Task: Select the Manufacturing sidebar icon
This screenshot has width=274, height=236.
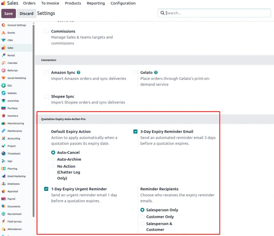Action: point(4,124)
